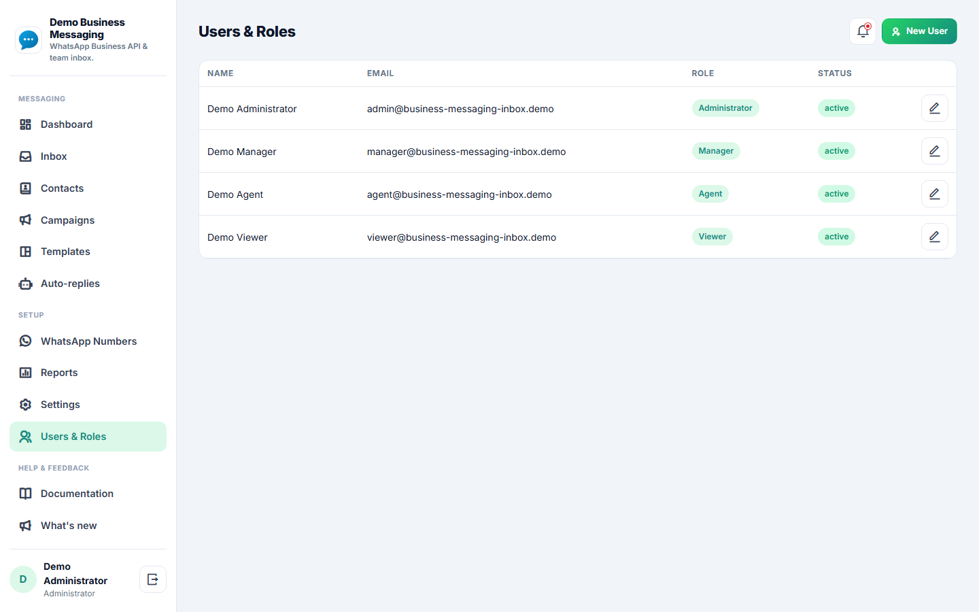Click the WhatsApp Numbers logo icon
The image size is (979, 612).
(x=26, y=341)
